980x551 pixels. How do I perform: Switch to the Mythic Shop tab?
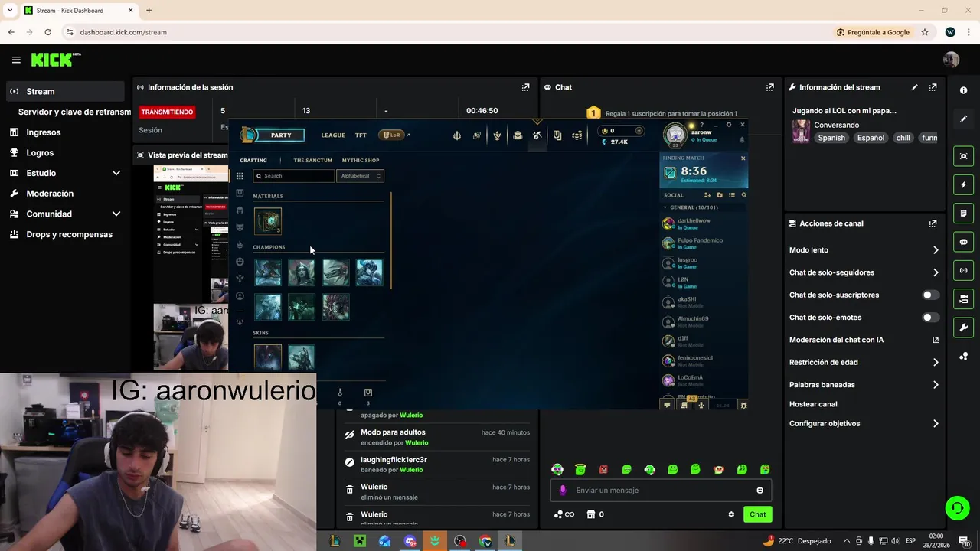[x=361, y=161]
